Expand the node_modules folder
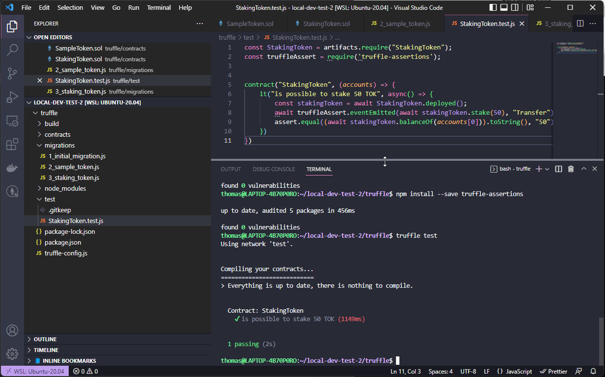Viewport: 605px width, 377px height. point(118,188)
